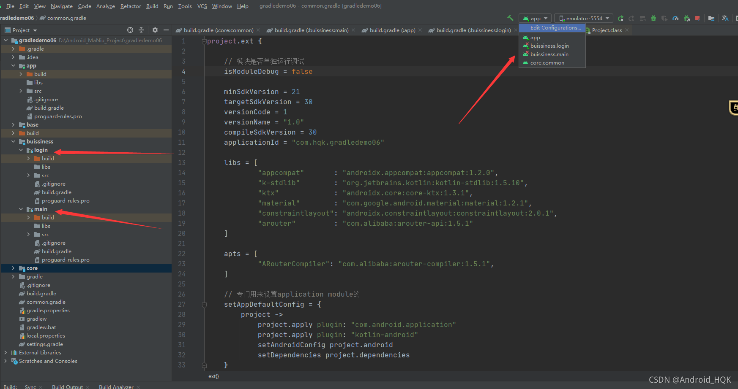The image size is (738, 389).
Task: Open the VCS menu
Action: [x=202, y=6]
